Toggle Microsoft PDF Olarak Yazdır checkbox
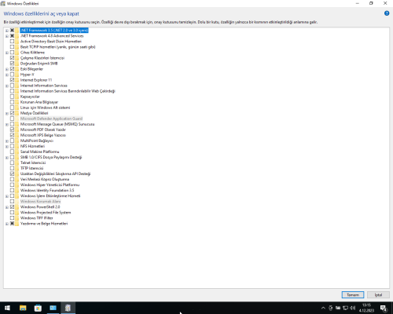The image size is (393, 314). [12, 130]
